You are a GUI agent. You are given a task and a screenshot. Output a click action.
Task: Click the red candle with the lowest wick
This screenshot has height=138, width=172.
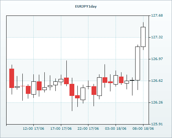[x=72, y=90]
